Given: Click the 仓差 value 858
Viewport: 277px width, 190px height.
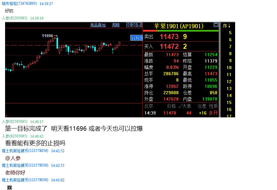Looking at the screenshot, I should pos(214,93).
